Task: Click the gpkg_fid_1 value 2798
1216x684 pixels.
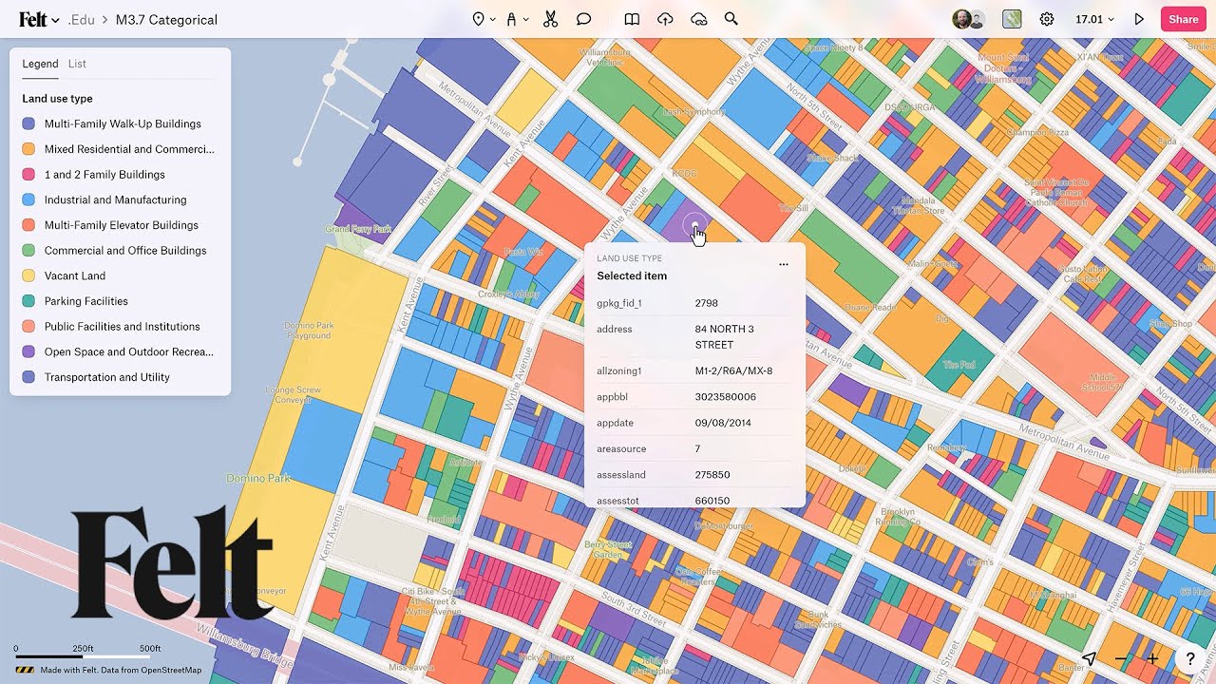Action: [707, 303]
